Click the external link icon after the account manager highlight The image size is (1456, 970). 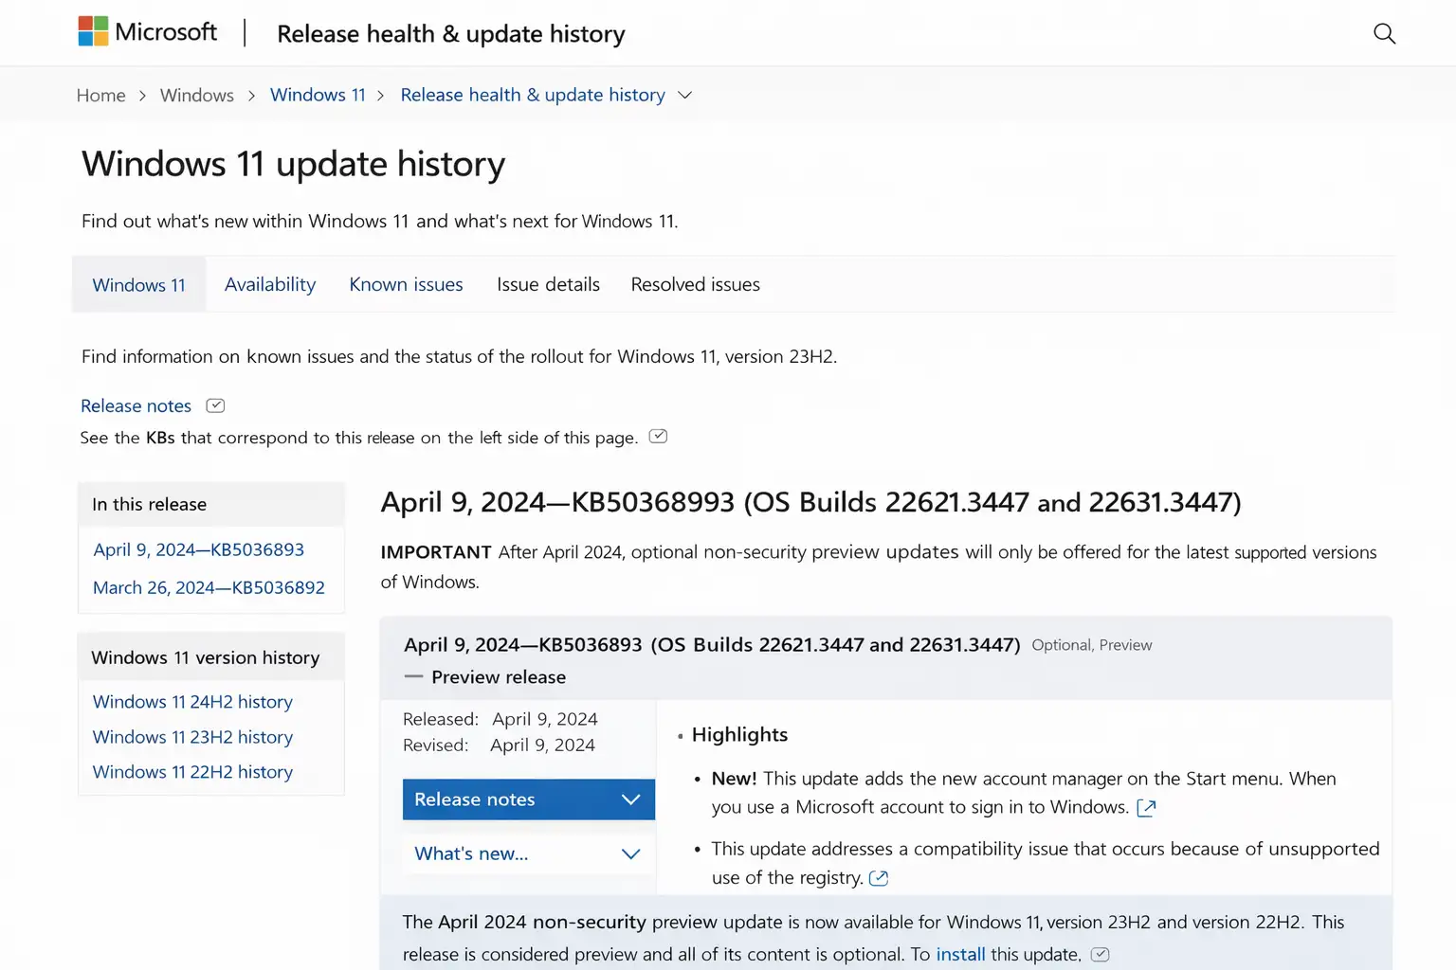tap(1146, 808)
